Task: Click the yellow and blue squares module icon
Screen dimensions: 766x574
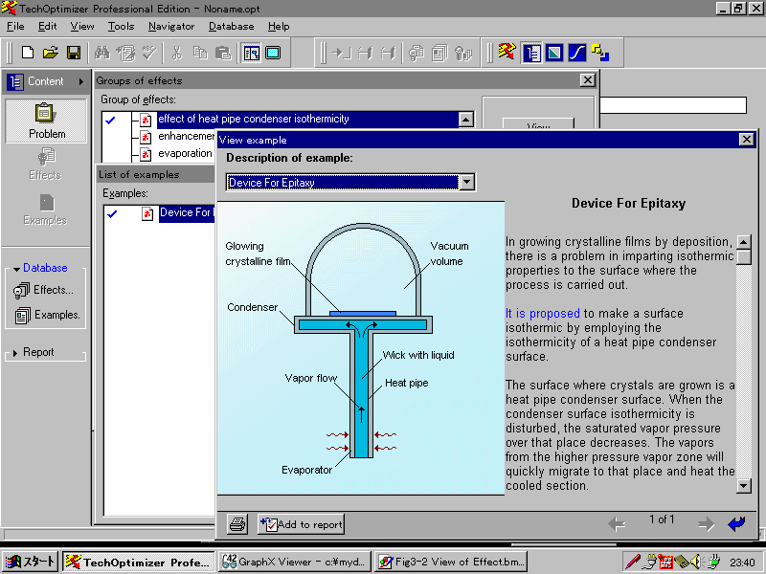Action: click(x=600, y=53)
